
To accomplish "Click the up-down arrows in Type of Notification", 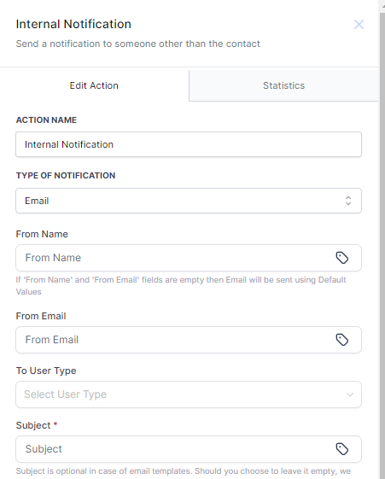I will tap(348, 201).
